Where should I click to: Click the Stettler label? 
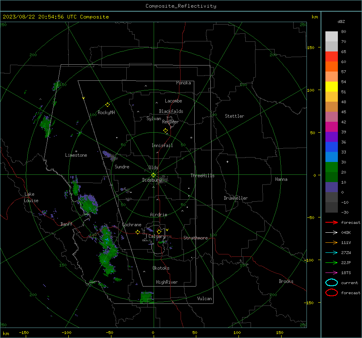point(234,116)
